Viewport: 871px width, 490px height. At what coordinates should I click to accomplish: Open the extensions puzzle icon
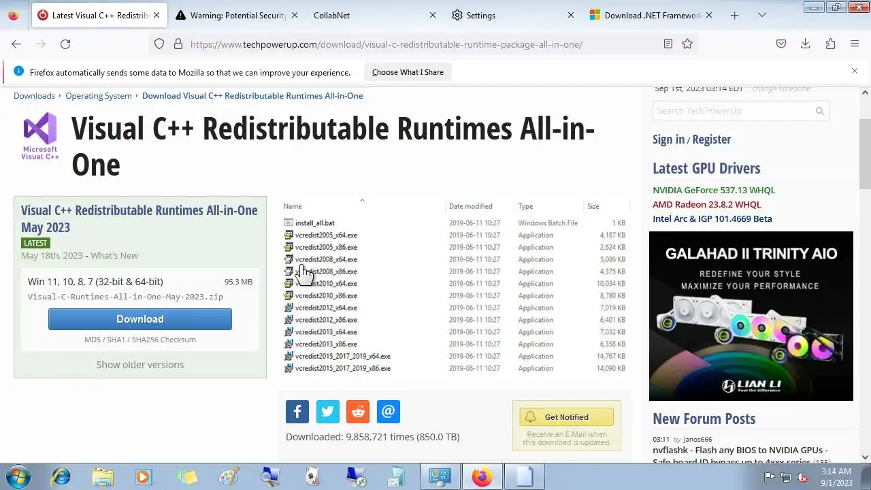tap(830, 44)
